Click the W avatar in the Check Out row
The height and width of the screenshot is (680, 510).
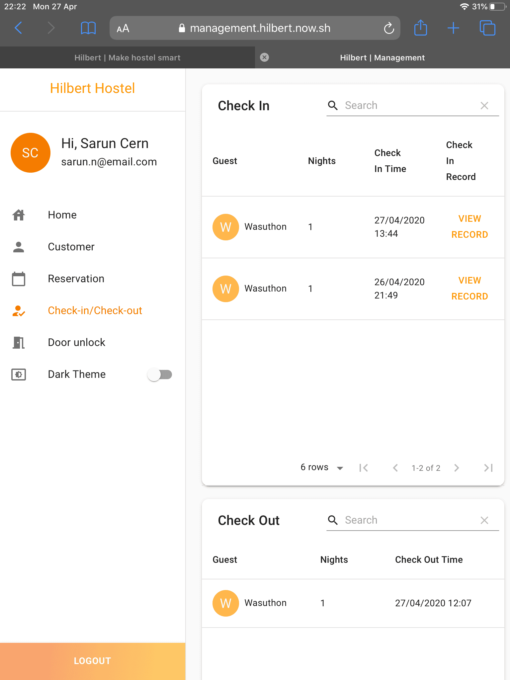coord(226,603)
